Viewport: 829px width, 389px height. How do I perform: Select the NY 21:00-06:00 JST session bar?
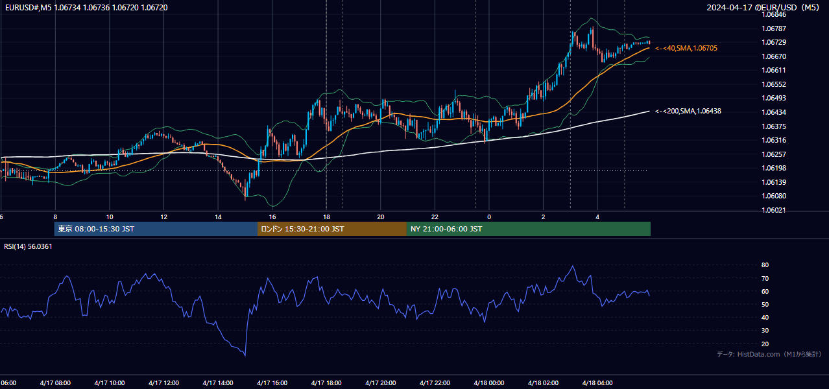(529, 229)
